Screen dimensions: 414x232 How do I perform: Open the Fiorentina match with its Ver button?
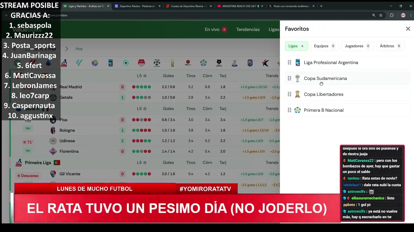pyautogui.click(x=28, y=150)
